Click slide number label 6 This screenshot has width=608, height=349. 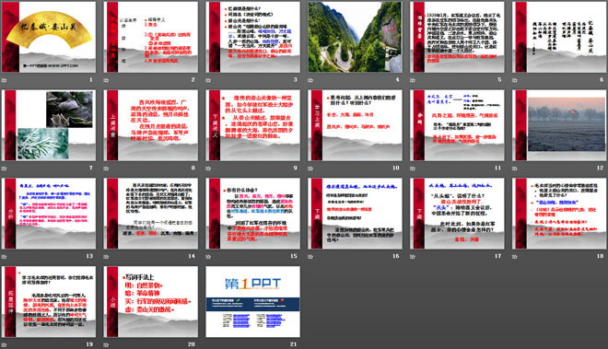pos(602,79)
